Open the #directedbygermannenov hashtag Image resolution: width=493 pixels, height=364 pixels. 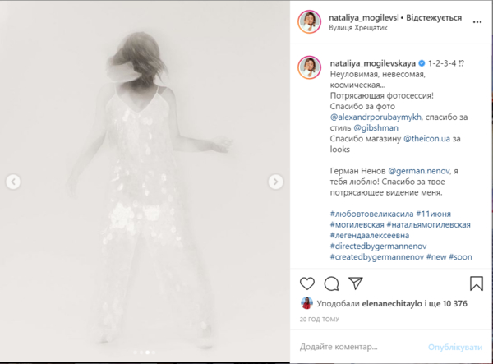tap(378, 247)
